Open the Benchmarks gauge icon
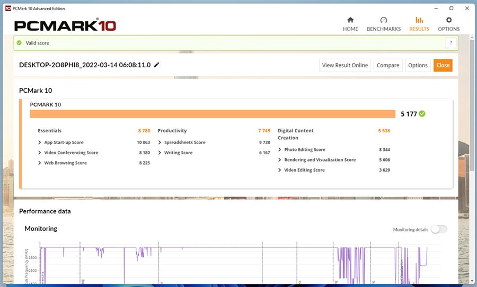Viewport: 477px width, 287px height. pyautogui.click(x=384, y=20)
